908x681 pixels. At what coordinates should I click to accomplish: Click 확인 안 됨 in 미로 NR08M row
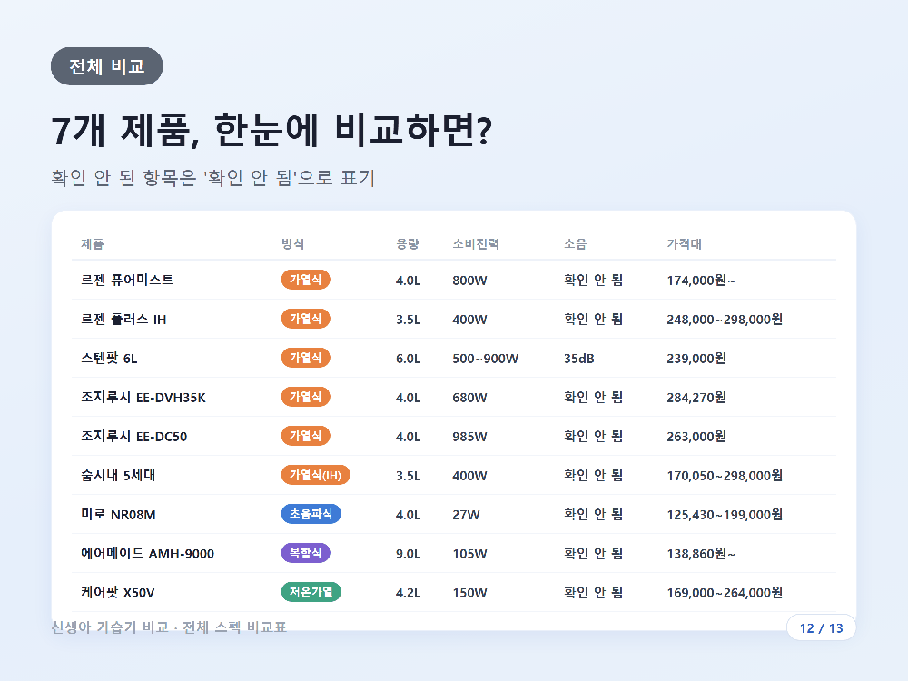tap(594, 514)
